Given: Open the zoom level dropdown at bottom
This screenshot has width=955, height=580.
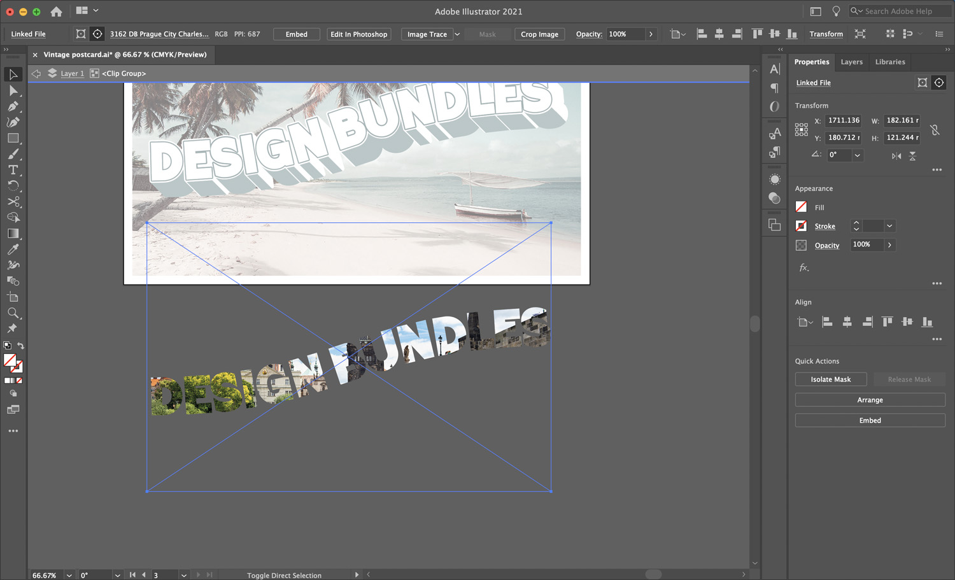Looking at the screenshot, I should [69, 576].
